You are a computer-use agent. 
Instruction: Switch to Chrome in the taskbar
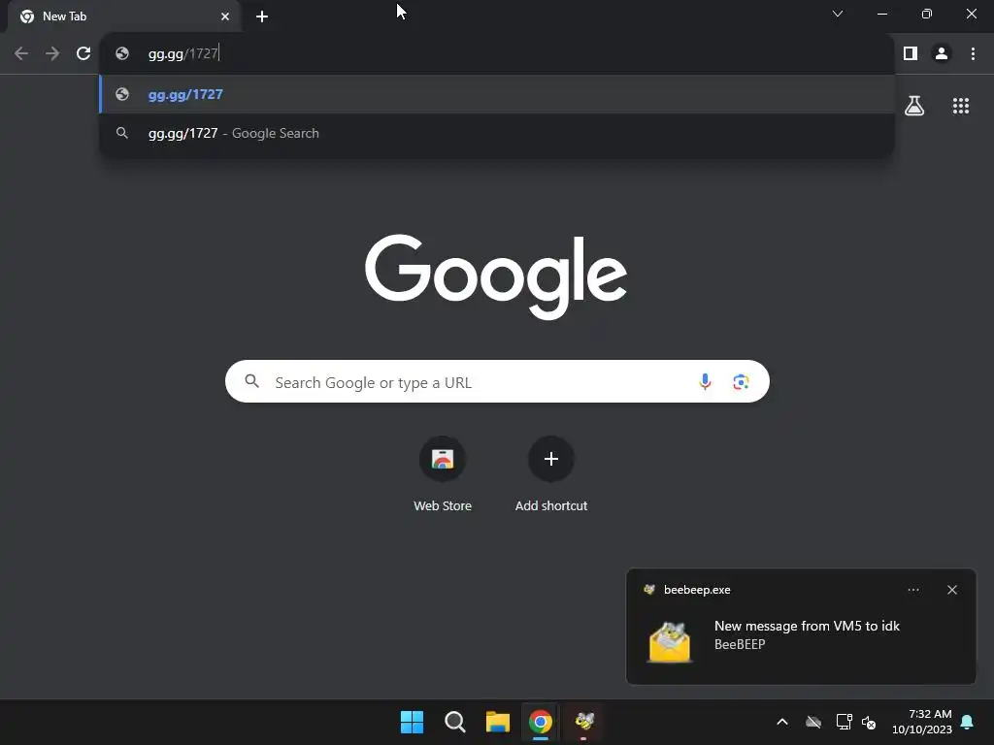pyautogui.click(x=541, y=722)
